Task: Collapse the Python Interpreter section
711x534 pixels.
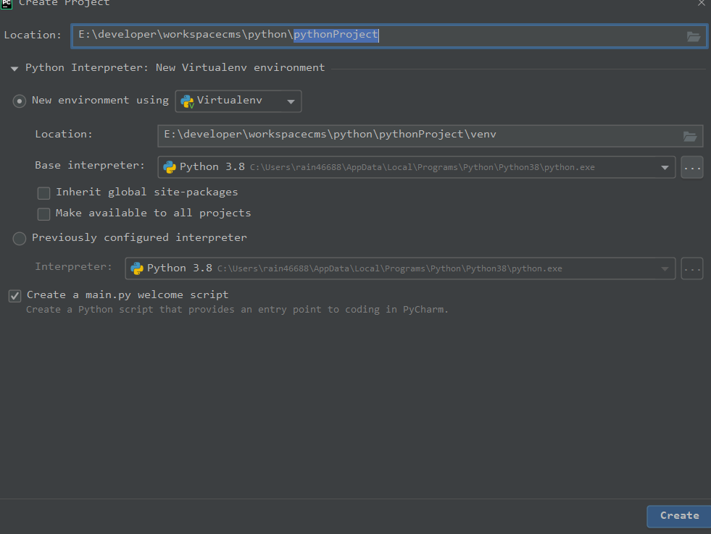Action: (14, 68)
